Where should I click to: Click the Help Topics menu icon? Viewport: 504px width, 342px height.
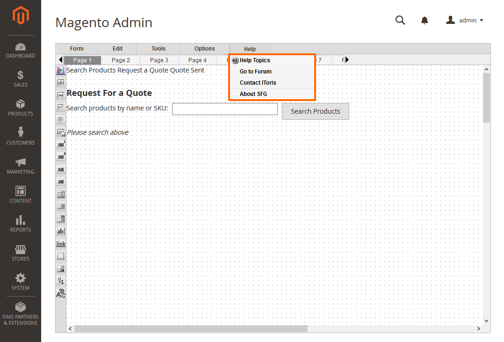[234, 60]
